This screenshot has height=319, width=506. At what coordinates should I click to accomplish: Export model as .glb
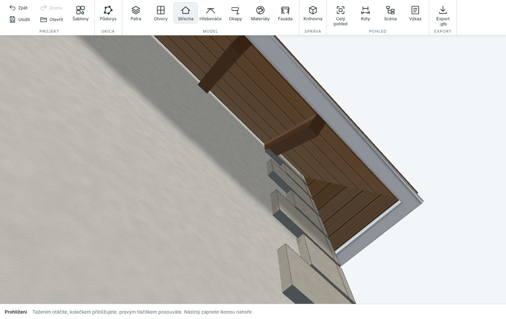pyautogui.click(x=443, y=16)
